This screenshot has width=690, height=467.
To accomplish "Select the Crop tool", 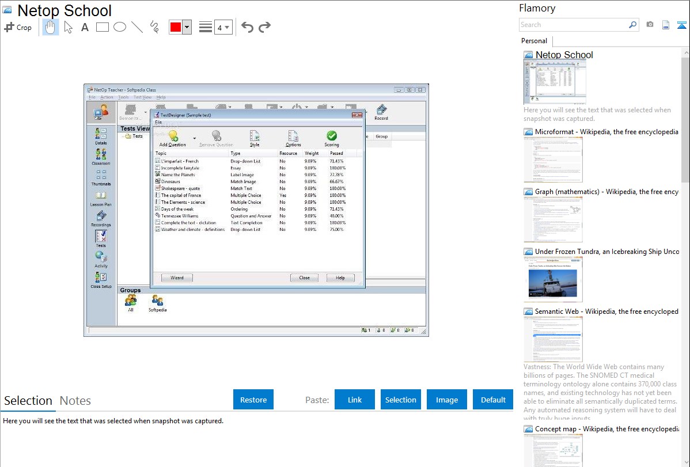I will 18,27.
